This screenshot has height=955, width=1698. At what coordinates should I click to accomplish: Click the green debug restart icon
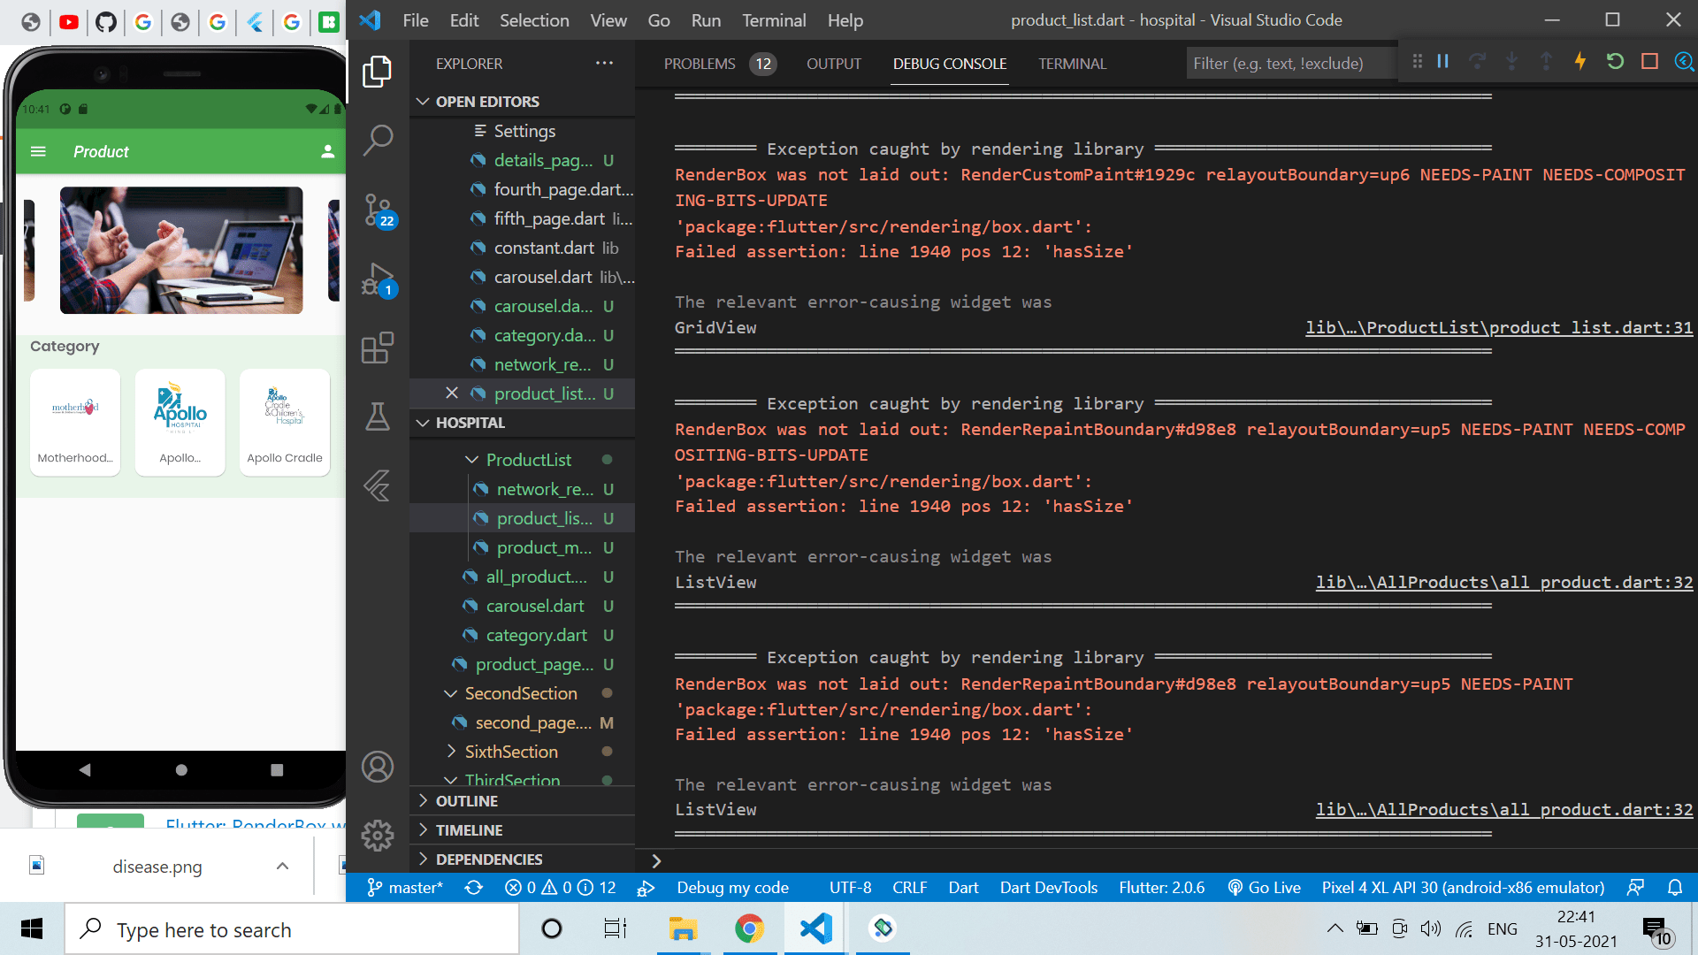[1615, 61]
